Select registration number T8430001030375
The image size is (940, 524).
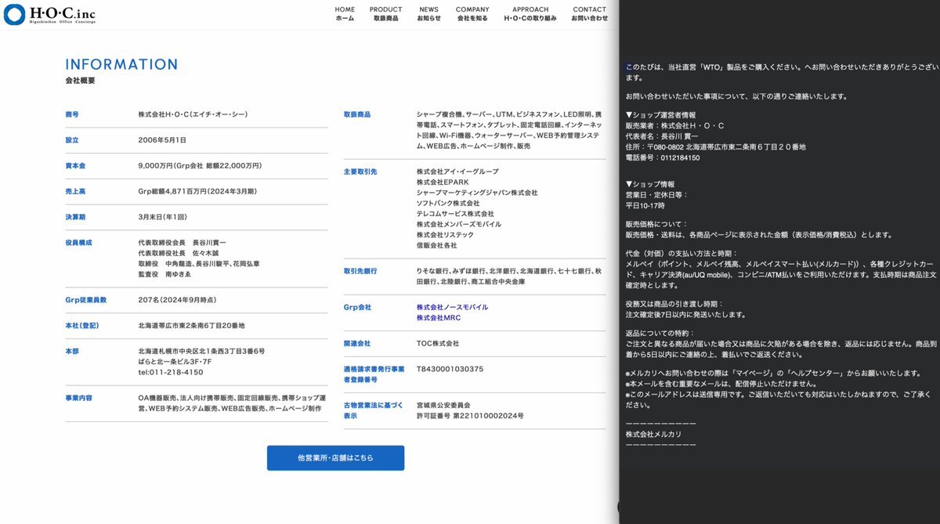tap(450, 369)
